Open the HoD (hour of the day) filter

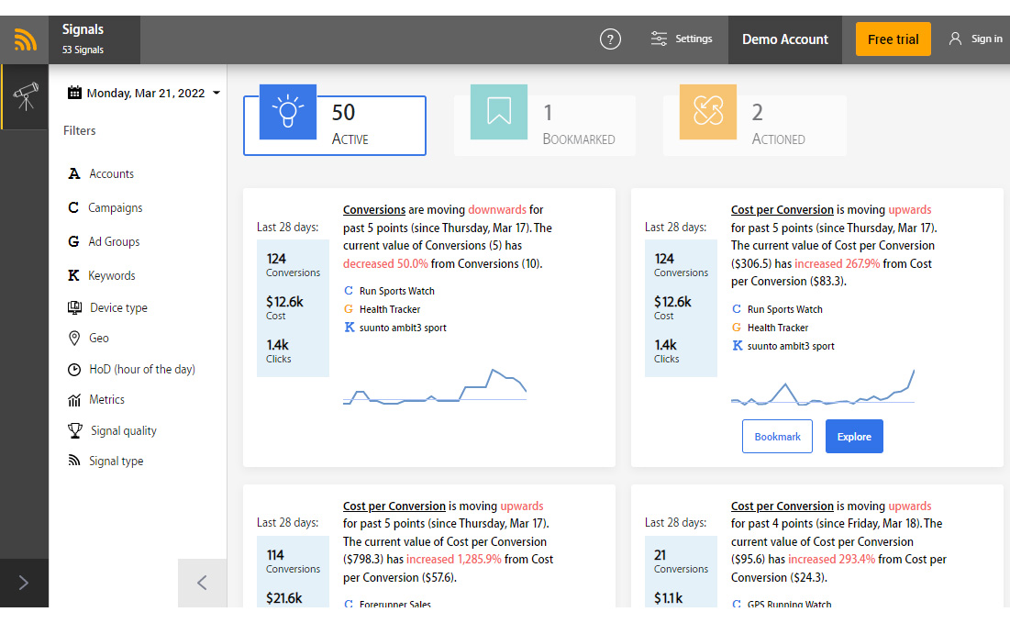(x=141, y=369)
